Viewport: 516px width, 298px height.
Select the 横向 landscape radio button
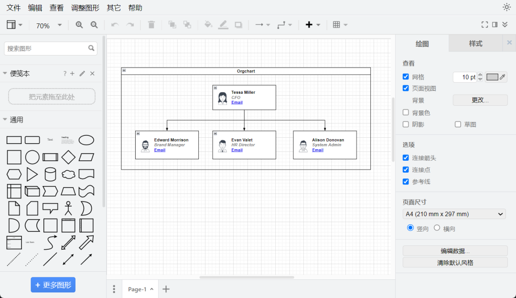tap(437, 228)
